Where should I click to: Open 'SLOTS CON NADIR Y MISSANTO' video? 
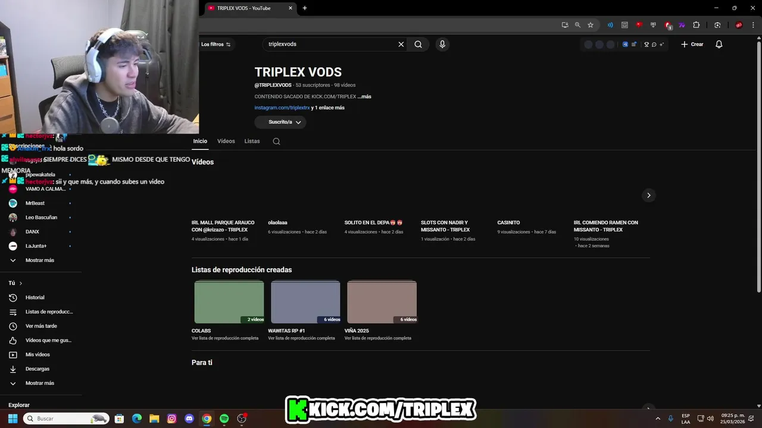(x=445, y=226)
